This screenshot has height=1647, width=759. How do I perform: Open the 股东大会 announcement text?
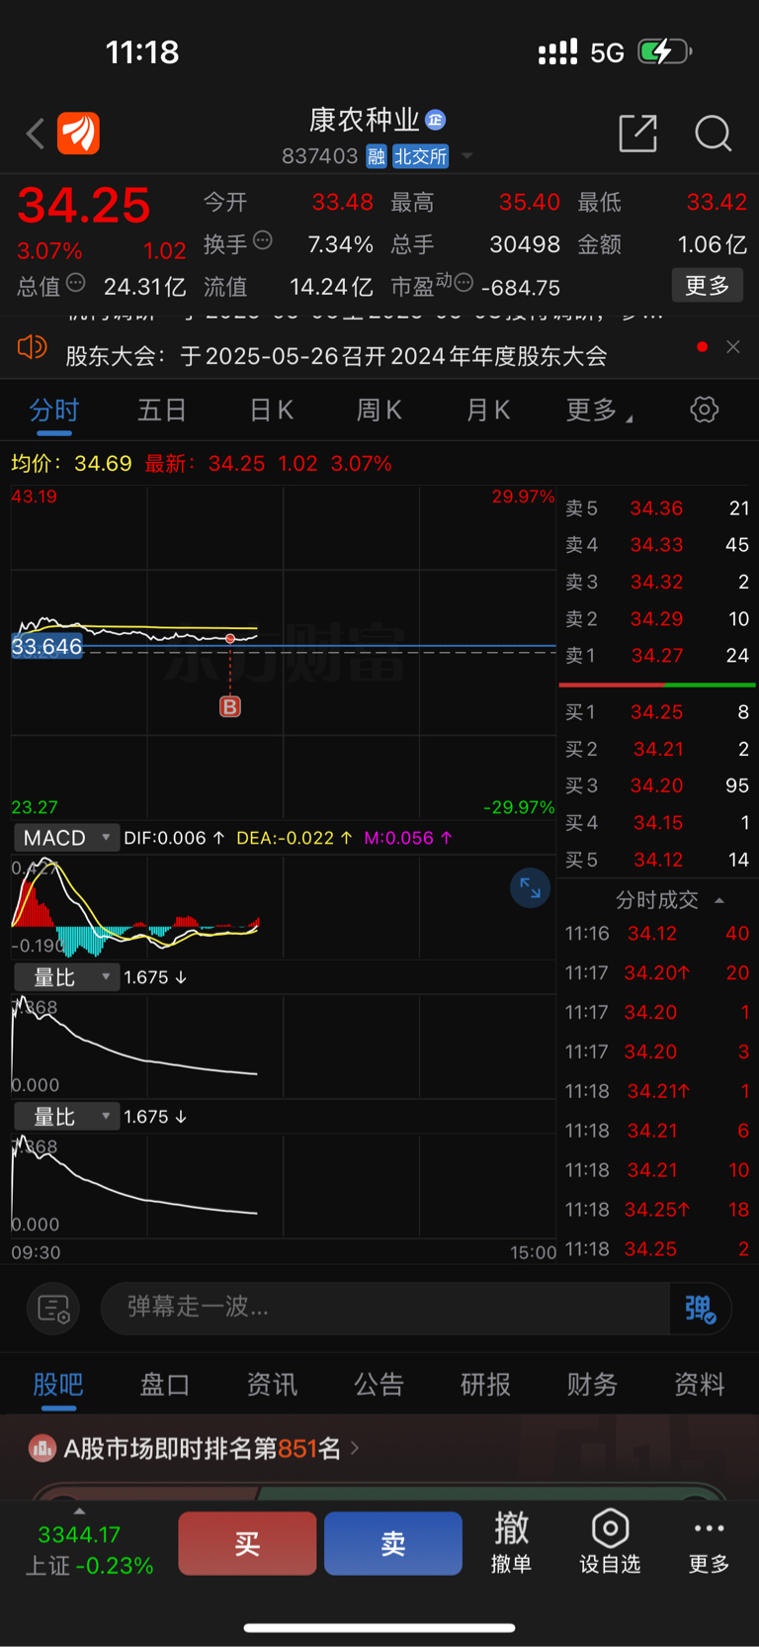pyautogui.click(x=336, y=356)
